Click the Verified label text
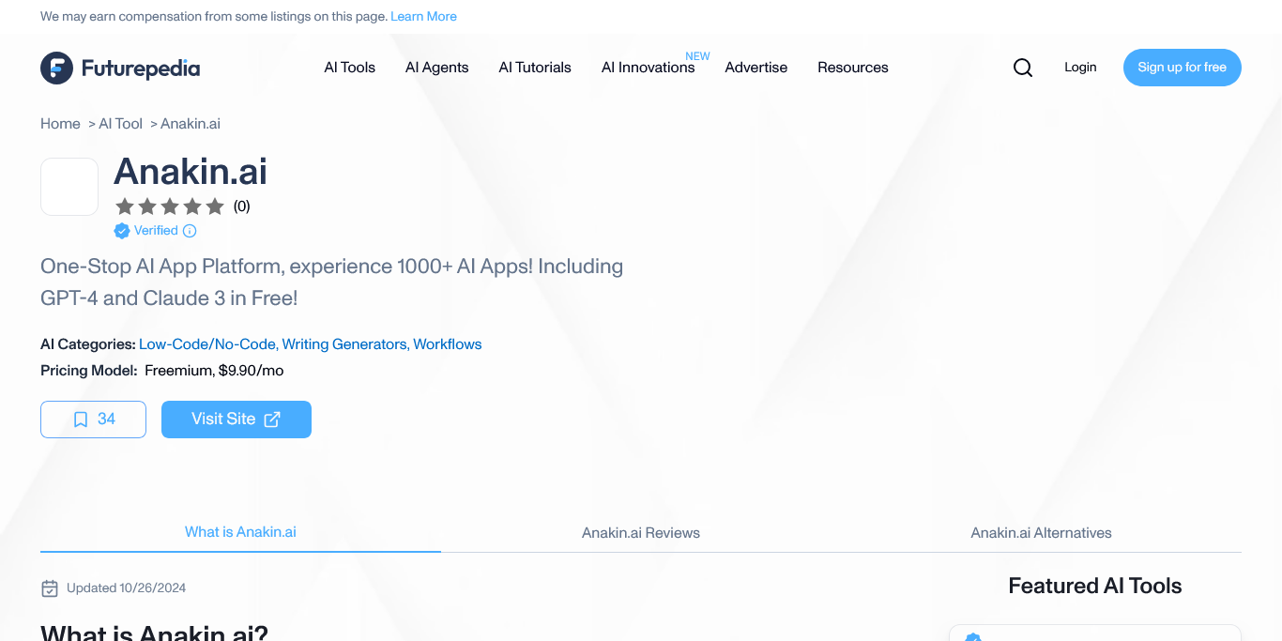The height and width of the screenshot is (641, 1282). 156,231
